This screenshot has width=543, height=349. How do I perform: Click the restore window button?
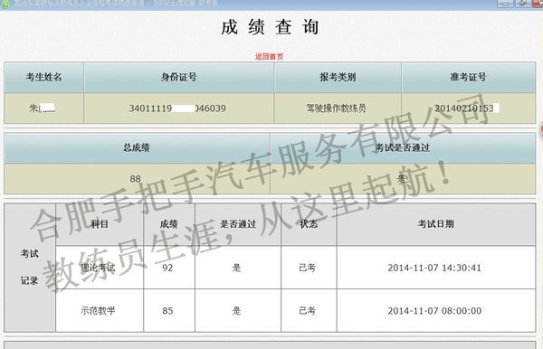coord(523,4)
